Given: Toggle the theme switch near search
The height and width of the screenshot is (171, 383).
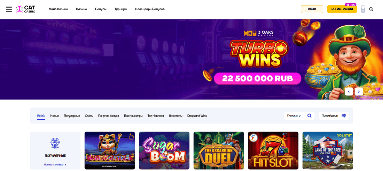Looking at the screenshot, I should tap(363, 9).
